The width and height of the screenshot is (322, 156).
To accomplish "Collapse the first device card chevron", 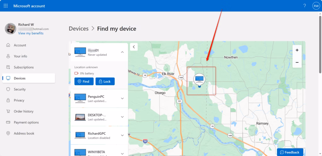I will point(122,52).
